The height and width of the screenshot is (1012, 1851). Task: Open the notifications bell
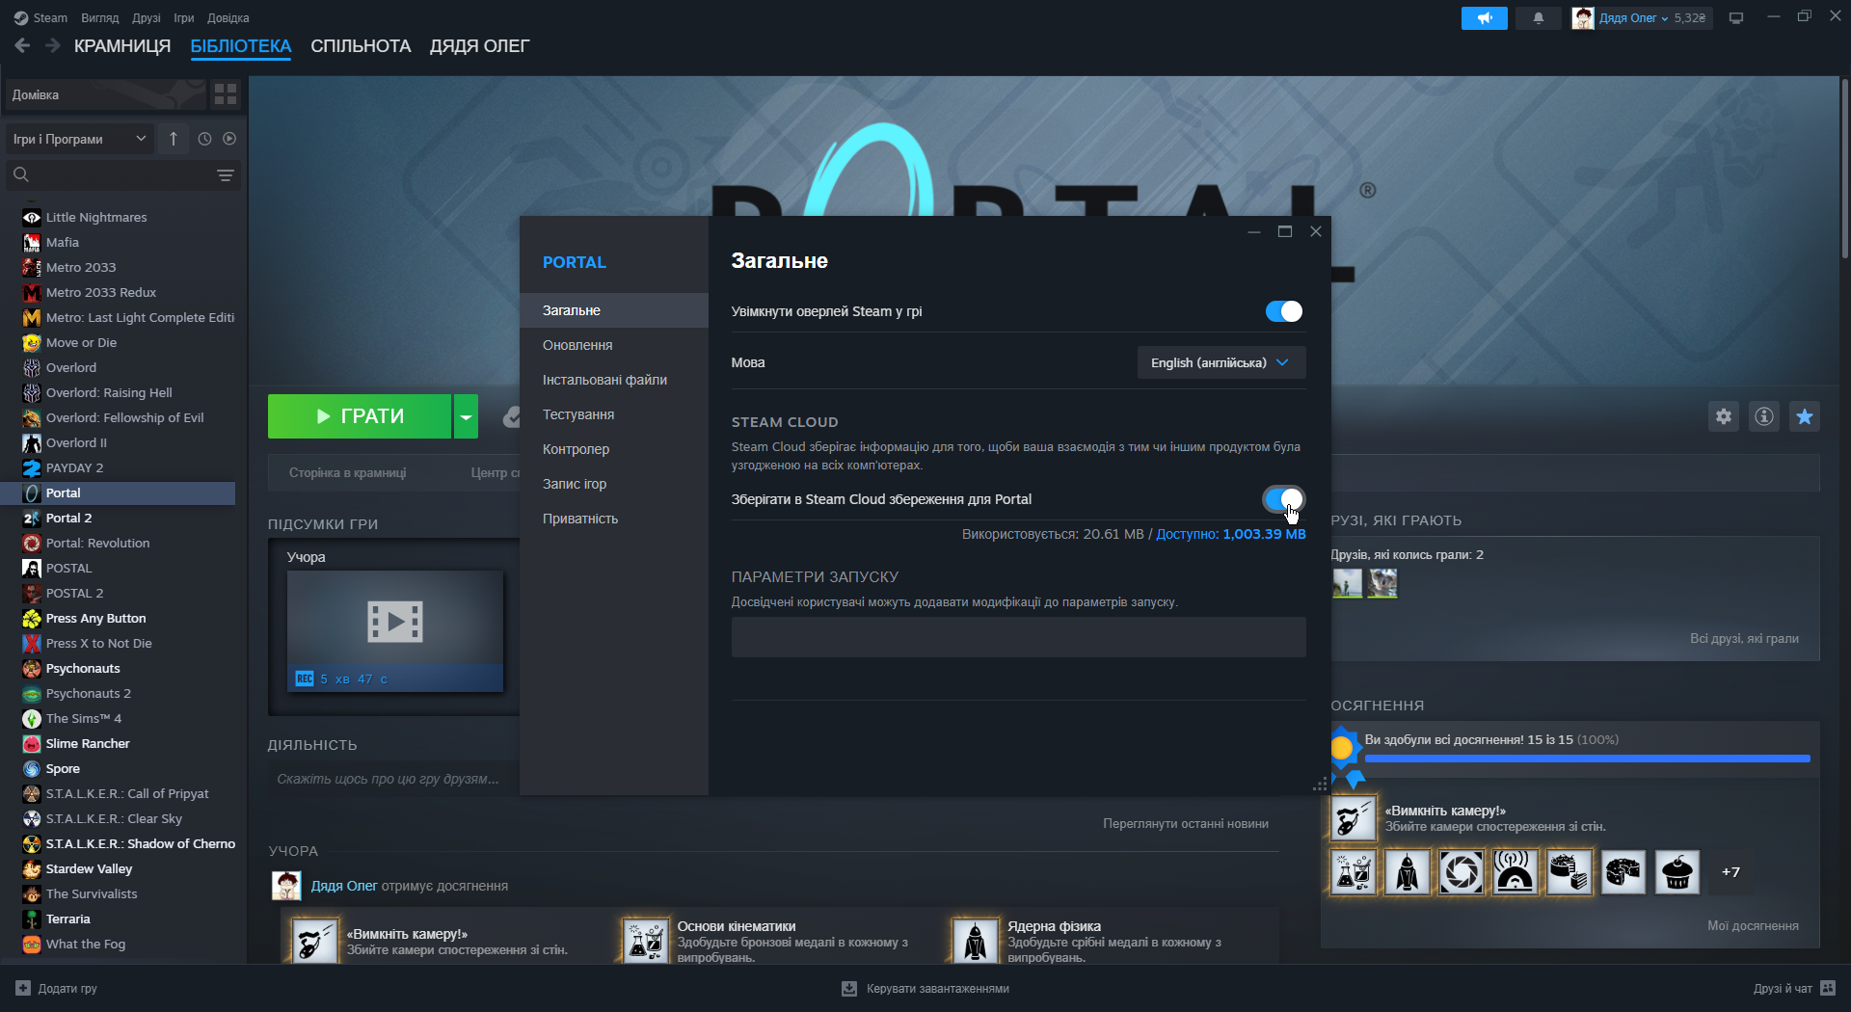pyautogui.click(x=1539, y=18)
